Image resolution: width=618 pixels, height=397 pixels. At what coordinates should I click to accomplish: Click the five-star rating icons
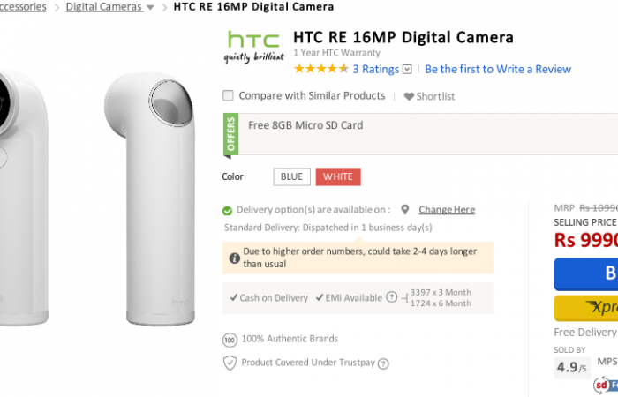point(320,69)
